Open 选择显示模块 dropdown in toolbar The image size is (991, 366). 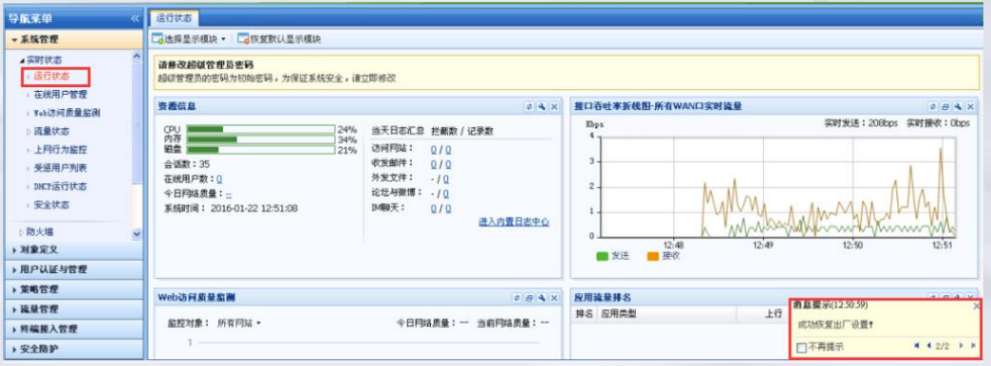188,39
